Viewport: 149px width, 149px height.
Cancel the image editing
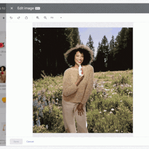click(30, 142)
